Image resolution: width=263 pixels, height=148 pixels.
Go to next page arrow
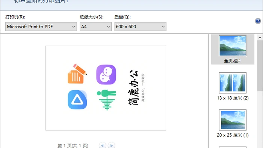pyautogui.click(x=112, y=145)
